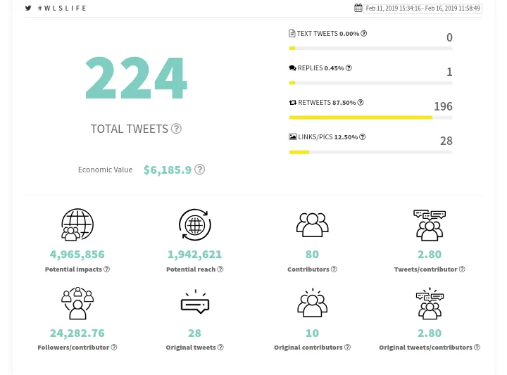The height and width of the screenshot is (375, 507).
Task: Click the date range field Feb 11 - Feb 16
Action: point(423,8)
